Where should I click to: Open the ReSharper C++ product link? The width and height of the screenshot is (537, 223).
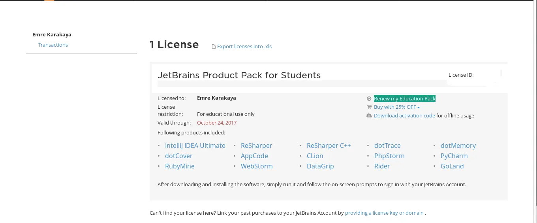[x=329, y=146]
